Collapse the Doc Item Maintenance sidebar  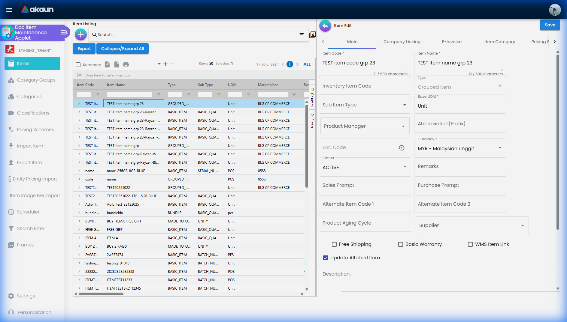[64, 32]
